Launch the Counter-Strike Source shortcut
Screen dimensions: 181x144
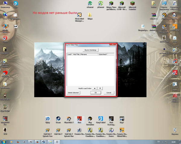click(111, 133)
